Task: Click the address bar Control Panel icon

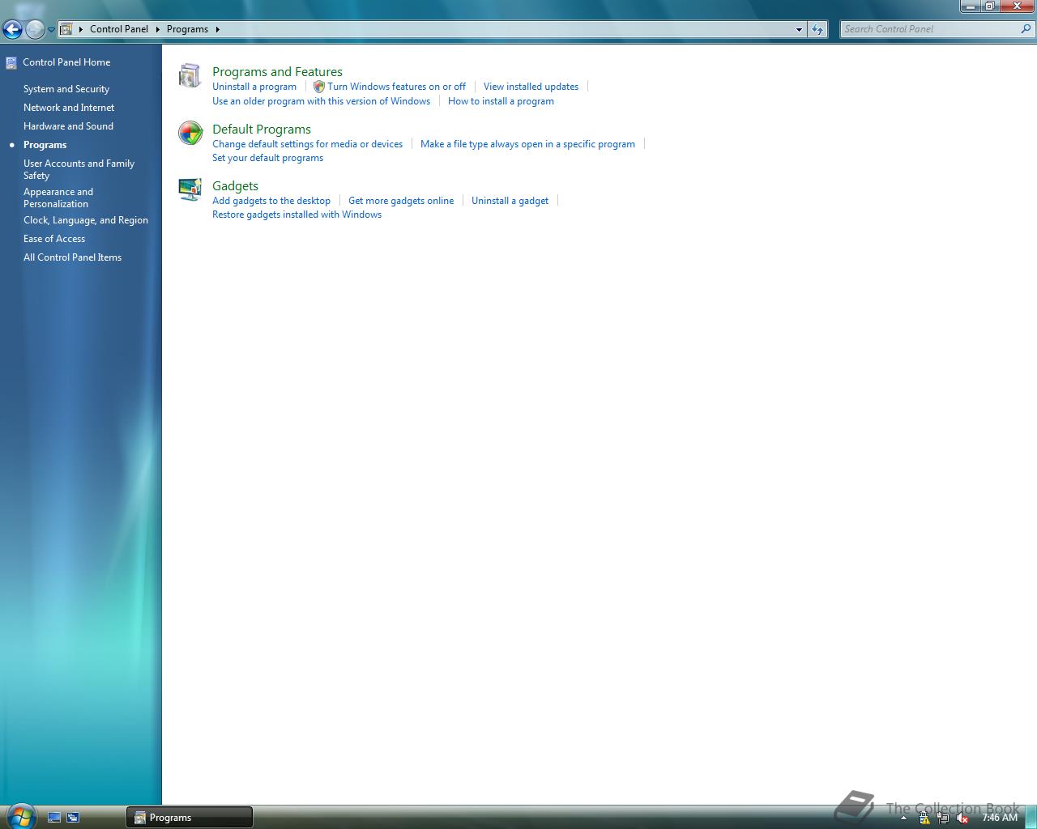Action: [x=66, y=29]
